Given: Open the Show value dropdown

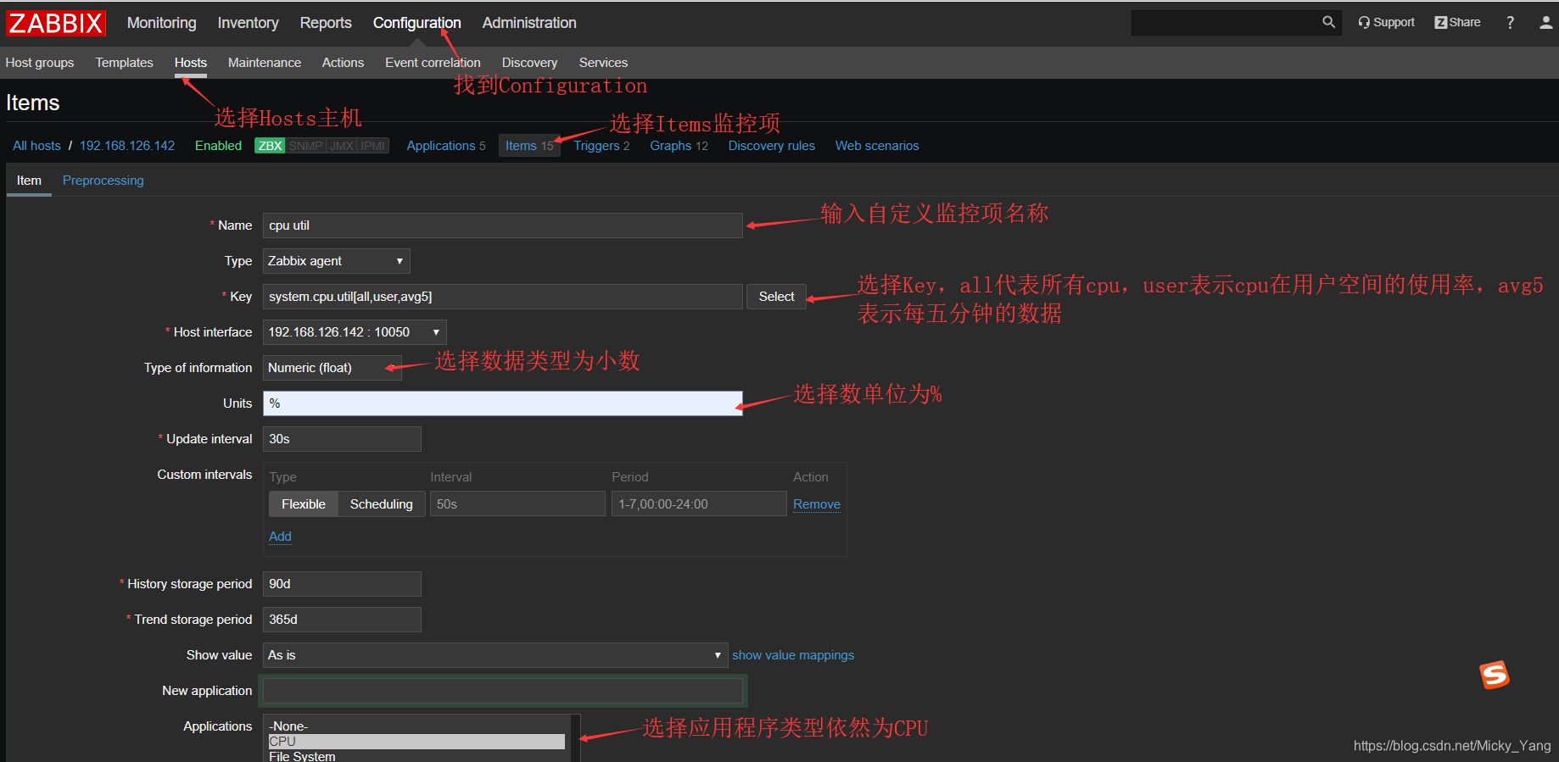Looking at the screenshot, I should [x=495, y=655].
